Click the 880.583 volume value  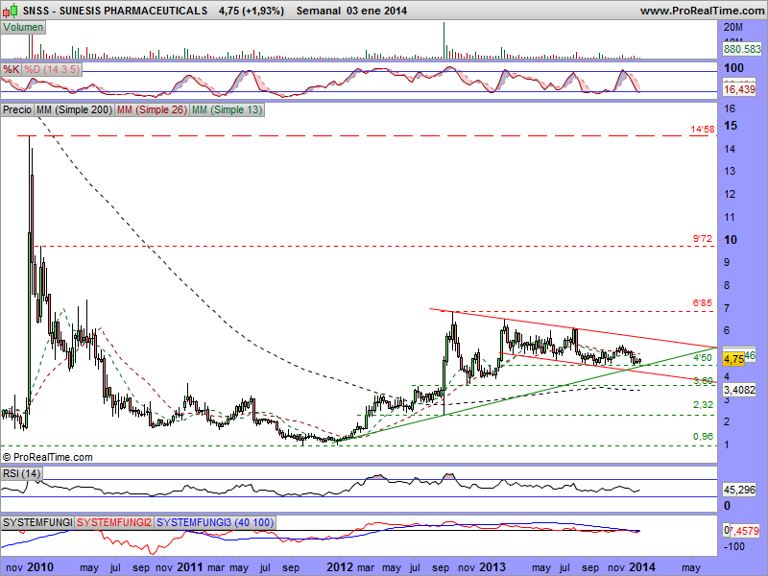point(742,49)
